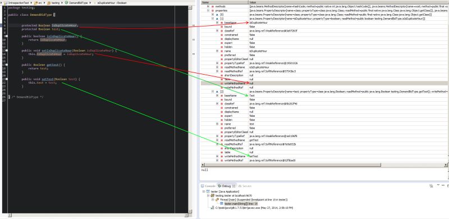Open 'isDuplicateHour : Boolean' breadcrumb segment

(x=112, y=3)
